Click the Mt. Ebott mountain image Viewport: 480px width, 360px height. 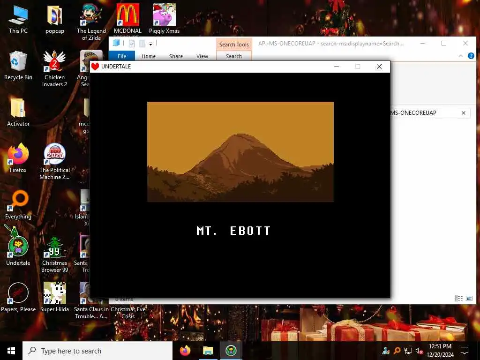click(240, 152)
